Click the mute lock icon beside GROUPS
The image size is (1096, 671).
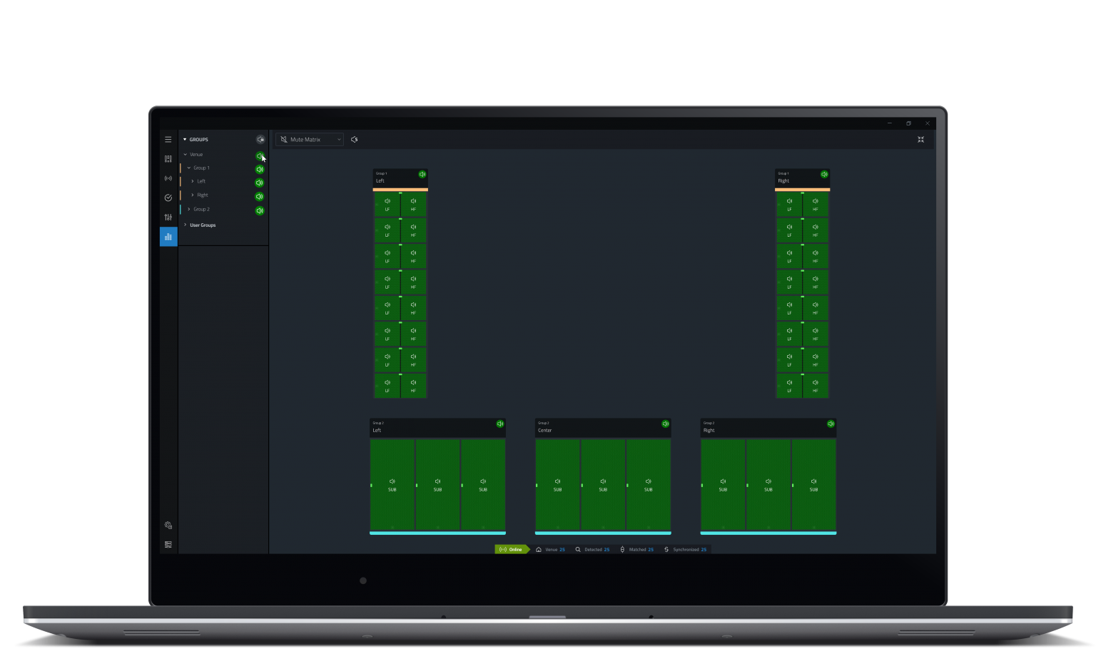261,139
